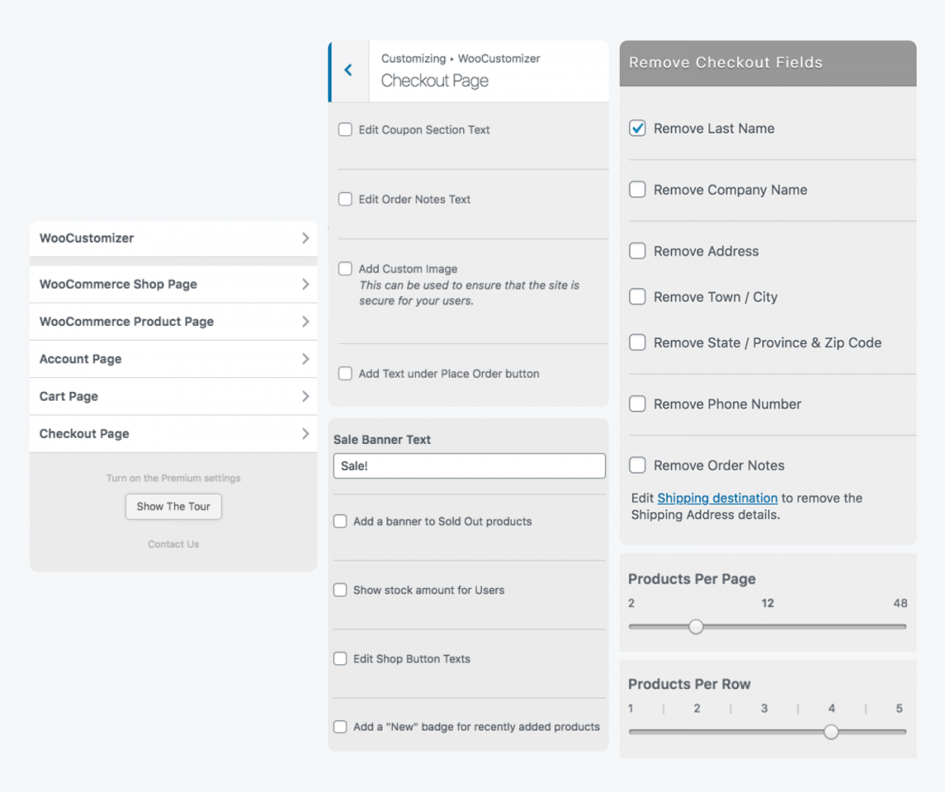Expand the Account Page chevron
The width and height of the screenshot is (945, 792).
tap(306, 359)
